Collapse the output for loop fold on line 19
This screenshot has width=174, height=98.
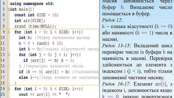point(9,89)
